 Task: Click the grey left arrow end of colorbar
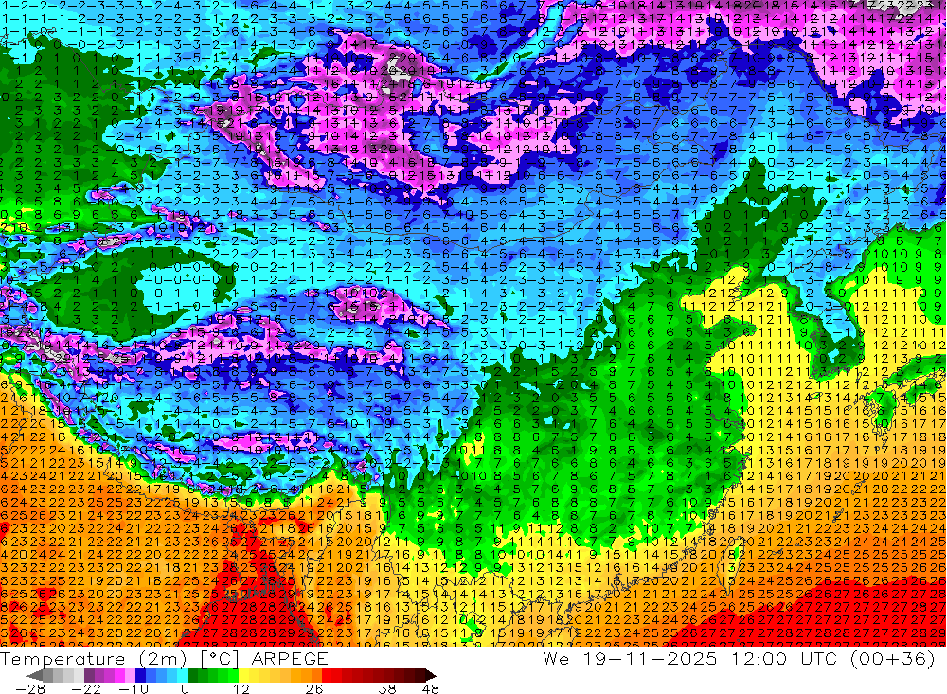tap(34, 676)
